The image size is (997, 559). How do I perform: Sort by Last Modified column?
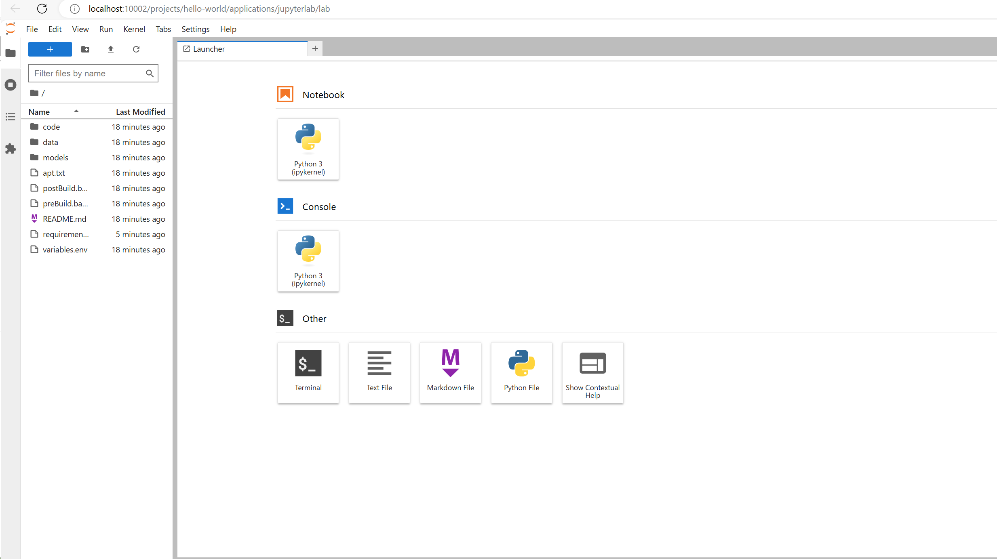click(x=140, y=112)
